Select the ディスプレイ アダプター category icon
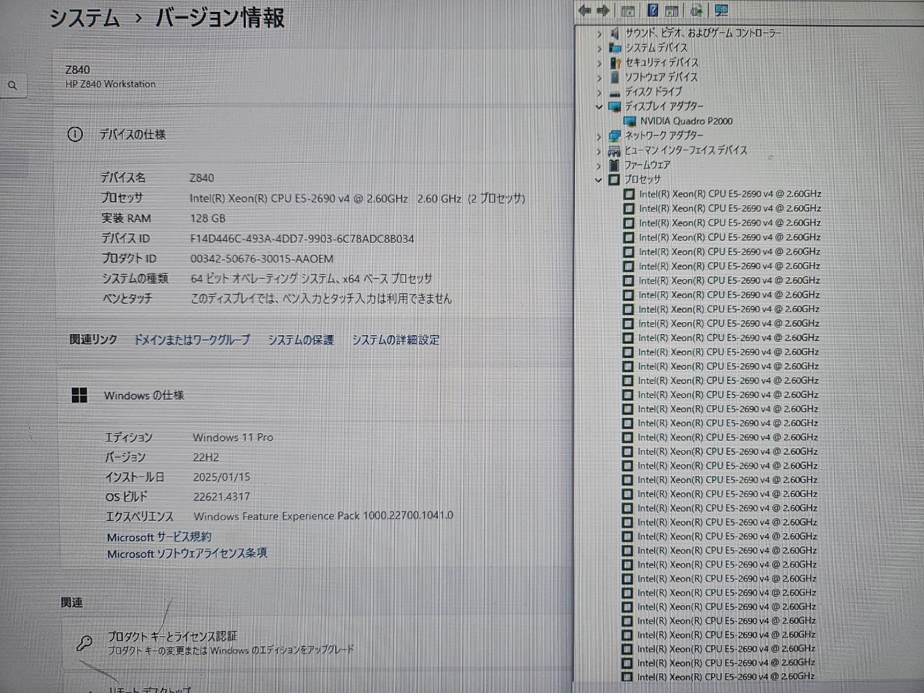 [614, 106]
